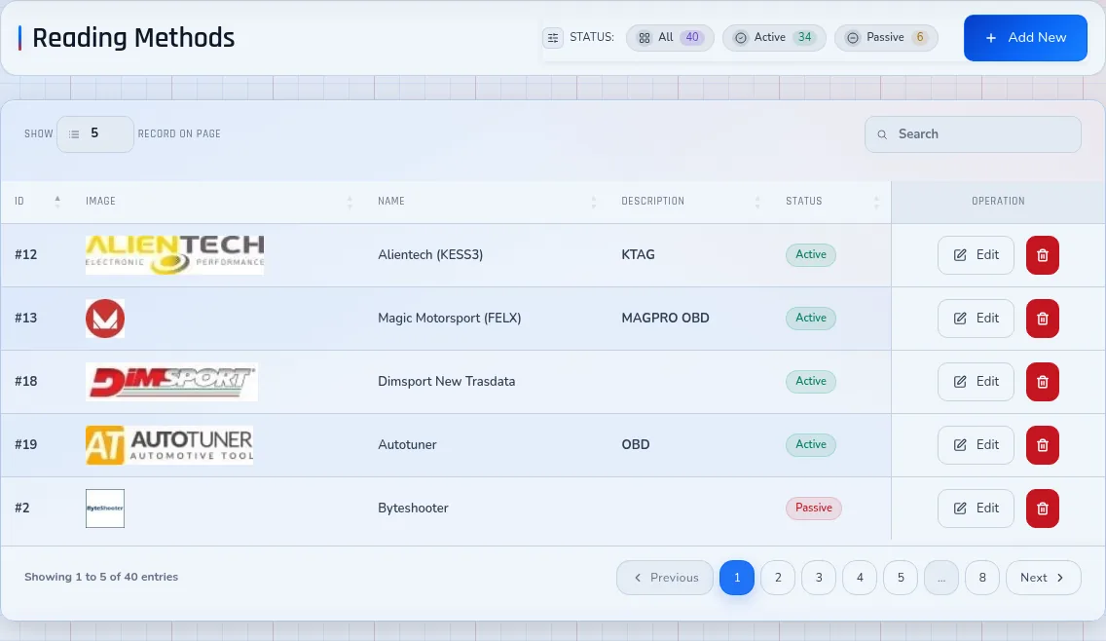Open the Byteshooter logo thumbnail
Viewport: 1106px width, 641px height.
click(x=105, y=509)
